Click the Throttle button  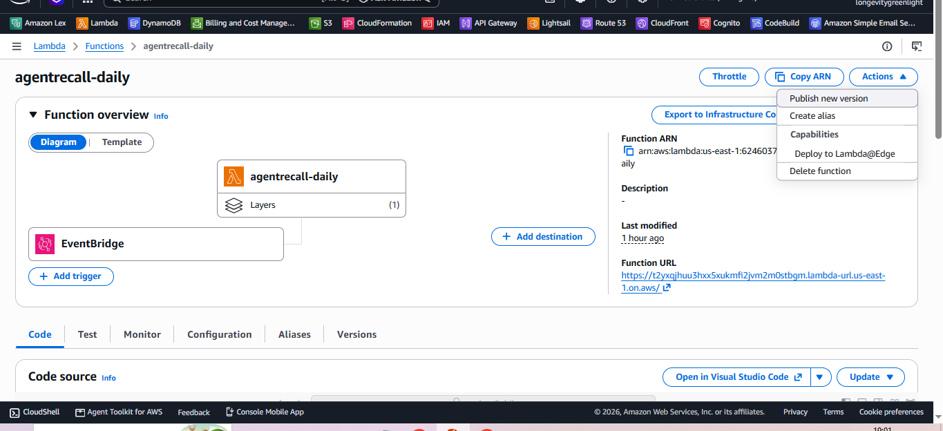[x=730, y=77]
